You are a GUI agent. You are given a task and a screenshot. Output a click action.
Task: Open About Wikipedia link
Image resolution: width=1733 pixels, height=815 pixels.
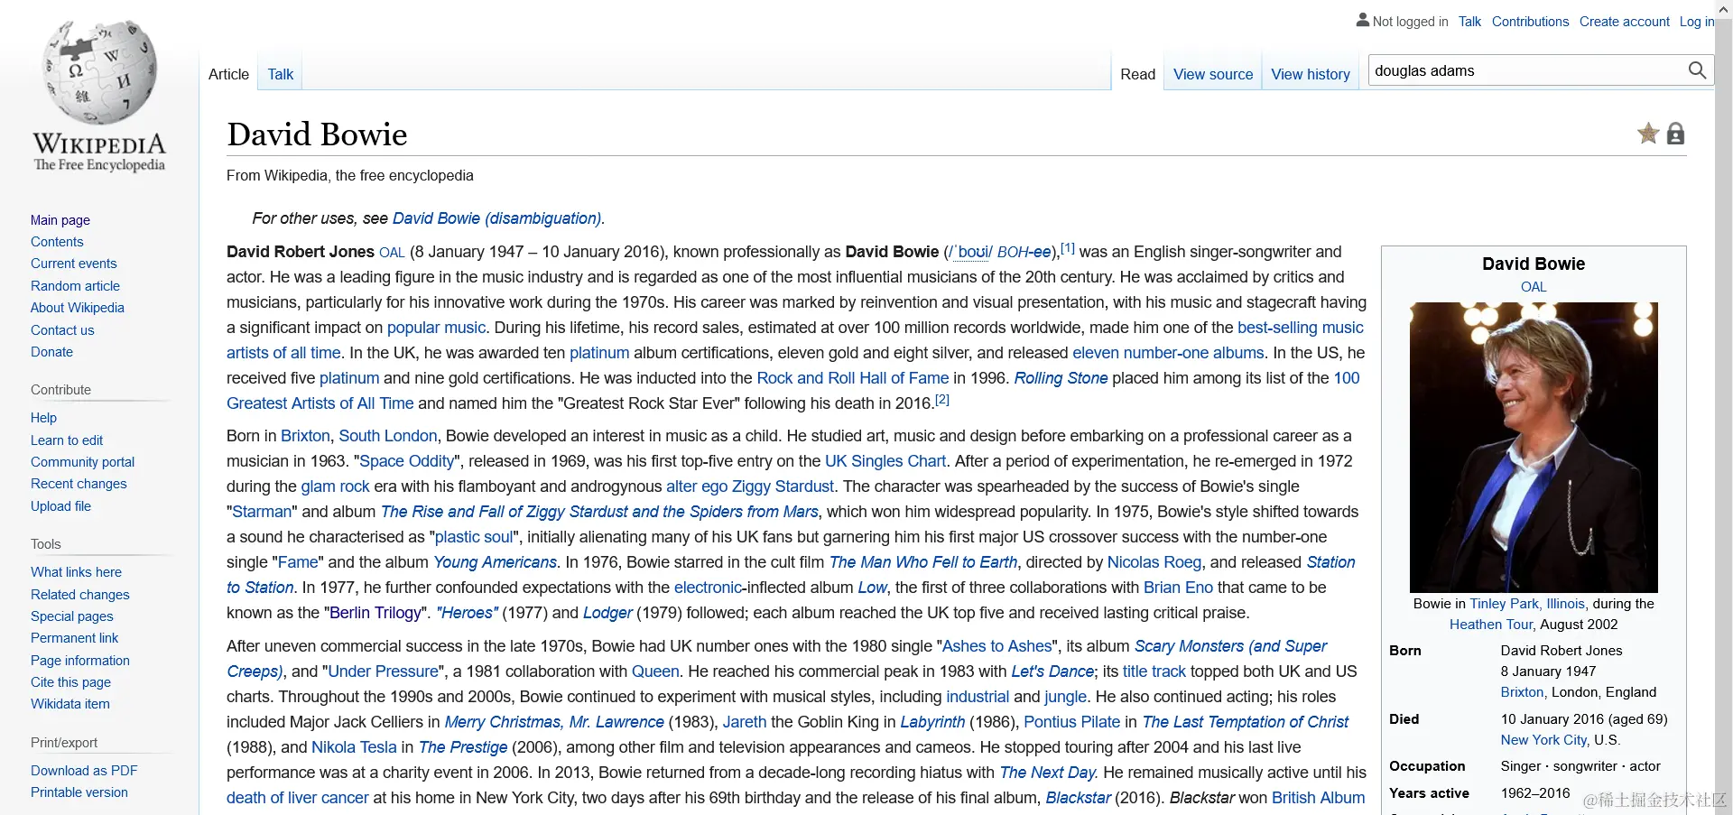(x=78, y=308)
